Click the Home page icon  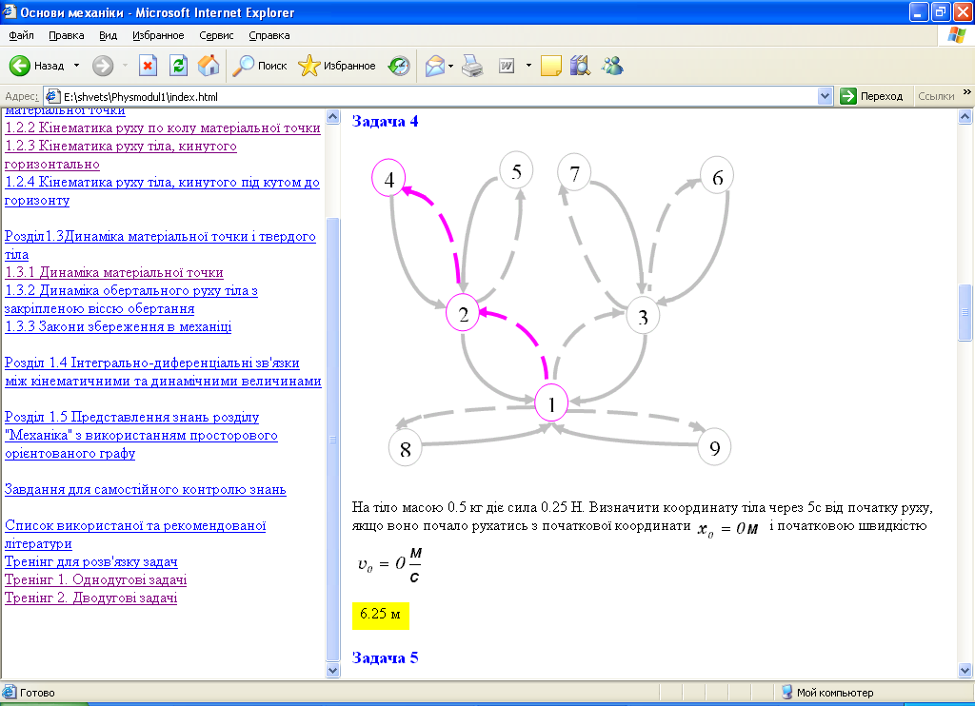(x=209, y=66)
